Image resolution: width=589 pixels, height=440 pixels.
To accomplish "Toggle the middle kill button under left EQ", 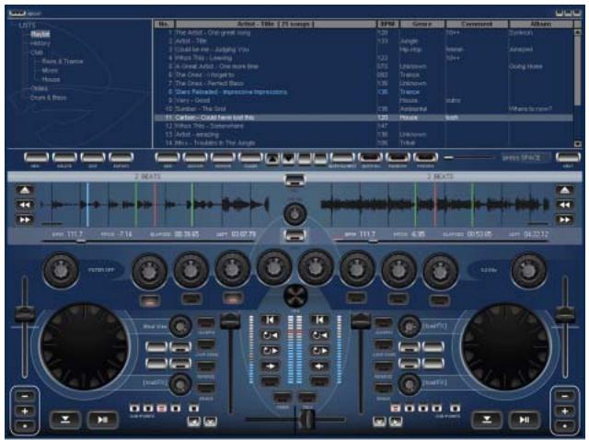I will pyautogui.click(x=191, y=299).
